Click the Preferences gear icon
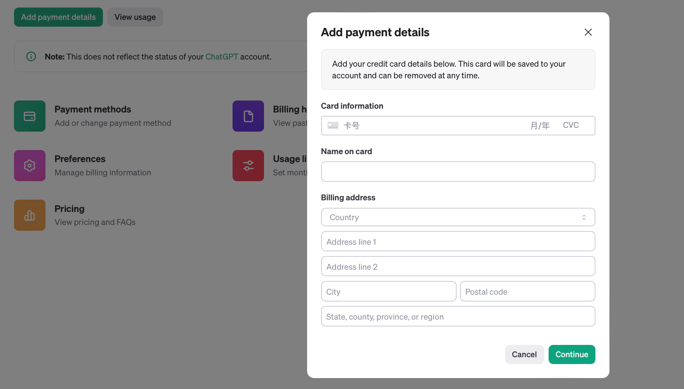 click(30, 166)
